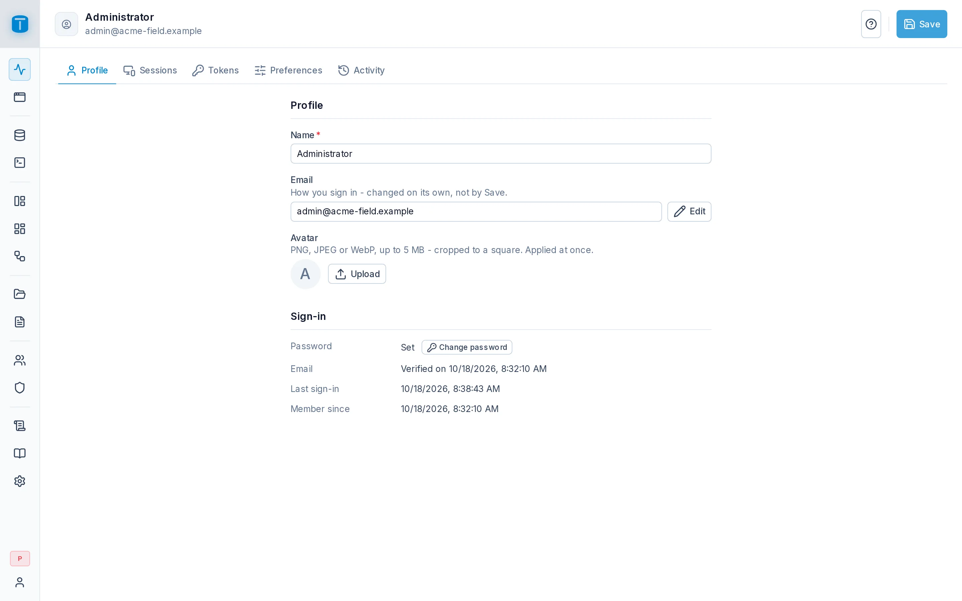Viewport: 962px width, 601px height.
Task: Open the database sidebar icon
Action: point(20,135)
